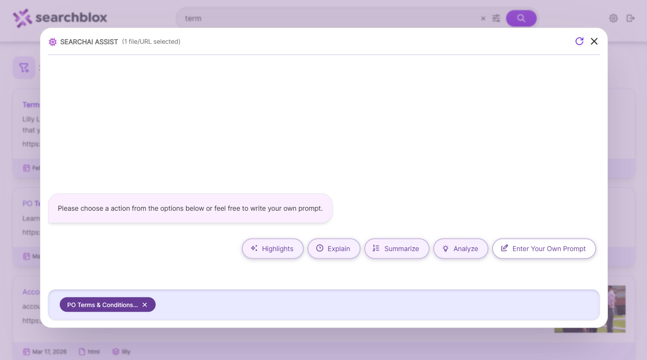Select the Summarize option
Viewport: 647px width, 360px height.
[397, 249]
